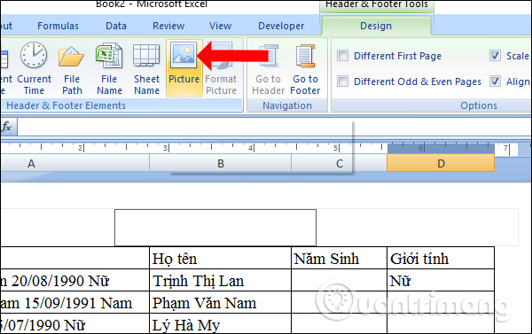Select column A header
The image size is (532, 334).
click(75, 163)
